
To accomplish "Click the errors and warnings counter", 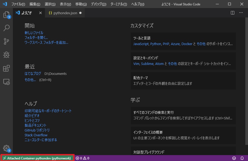I will (x=82, y=158).
